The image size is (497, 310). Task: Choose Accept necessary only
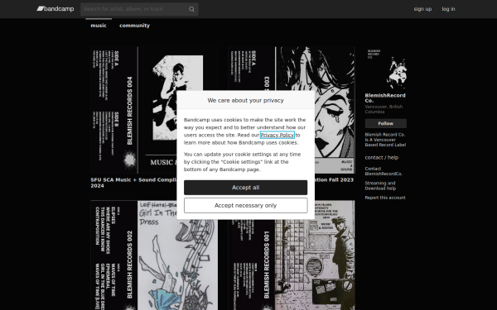246,206
